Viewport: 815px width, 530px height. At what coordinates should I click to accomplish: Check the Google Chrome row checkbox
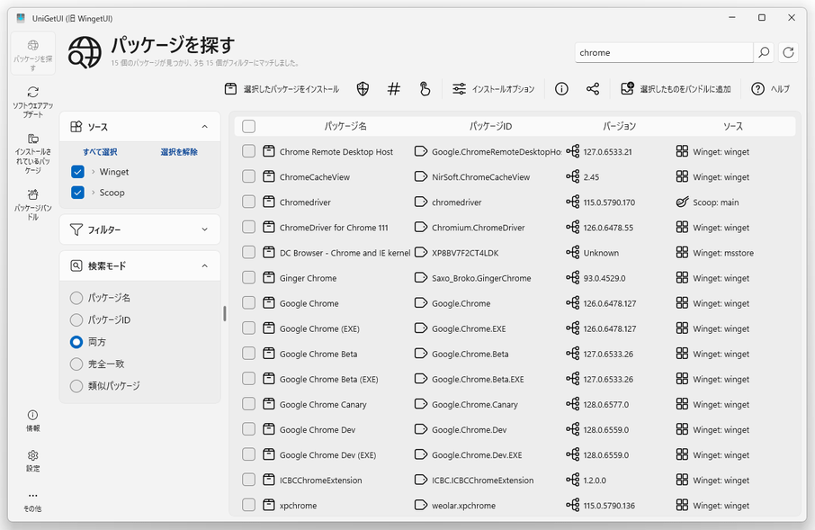[x=248, y=302]
